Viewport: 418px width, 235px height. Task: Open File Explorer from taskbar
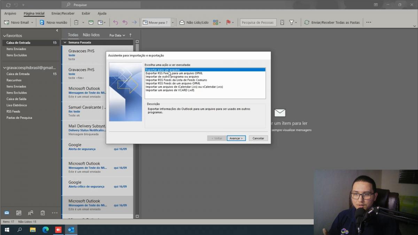[x=32, y=230]
